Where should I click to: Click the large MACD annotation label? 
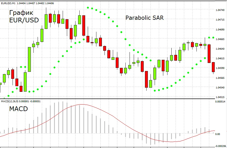tap(19, 109)
